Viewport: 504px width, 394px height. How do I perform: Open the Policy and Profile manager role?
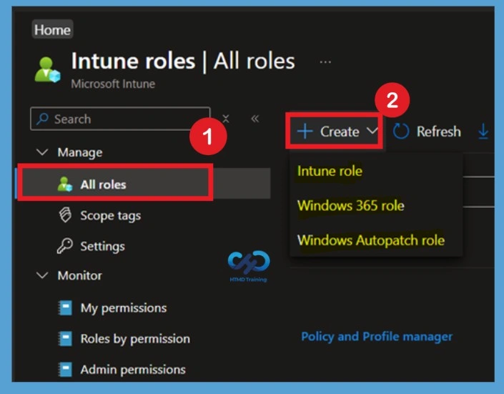(x=377, y=336)
